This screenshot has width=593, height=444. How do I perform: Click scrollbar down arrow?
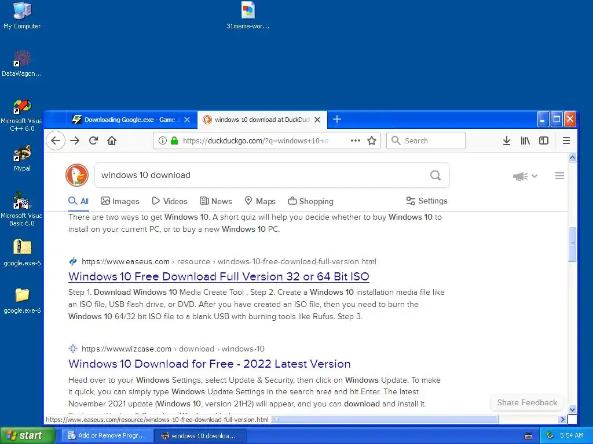(573, 409)
